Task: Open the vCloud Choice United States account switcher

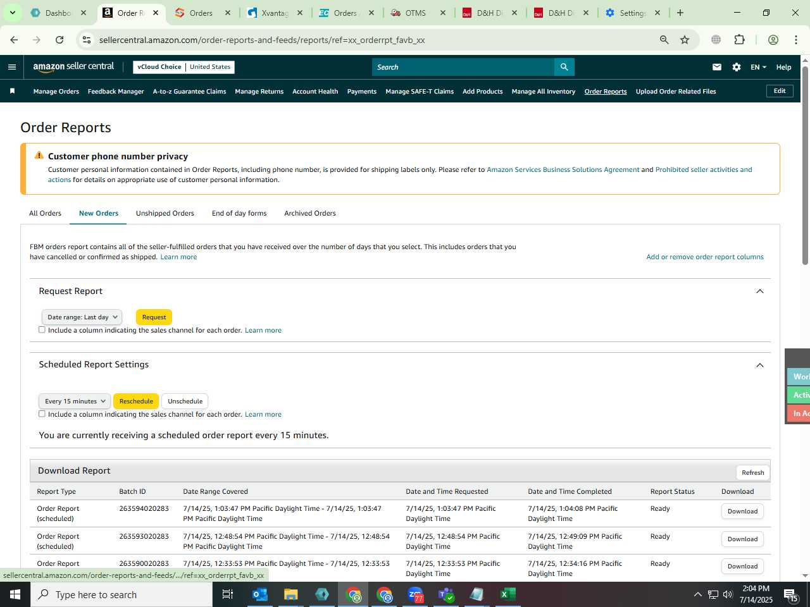Action: 184,67
